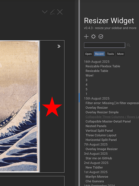Click the blue sidebar resizer handle
Screen dimensions: 139x186
tap(79, 97)
